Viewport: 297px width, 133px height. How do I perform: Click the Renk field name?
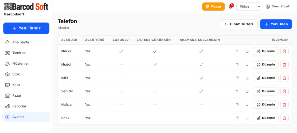click(x=65, y=118)
